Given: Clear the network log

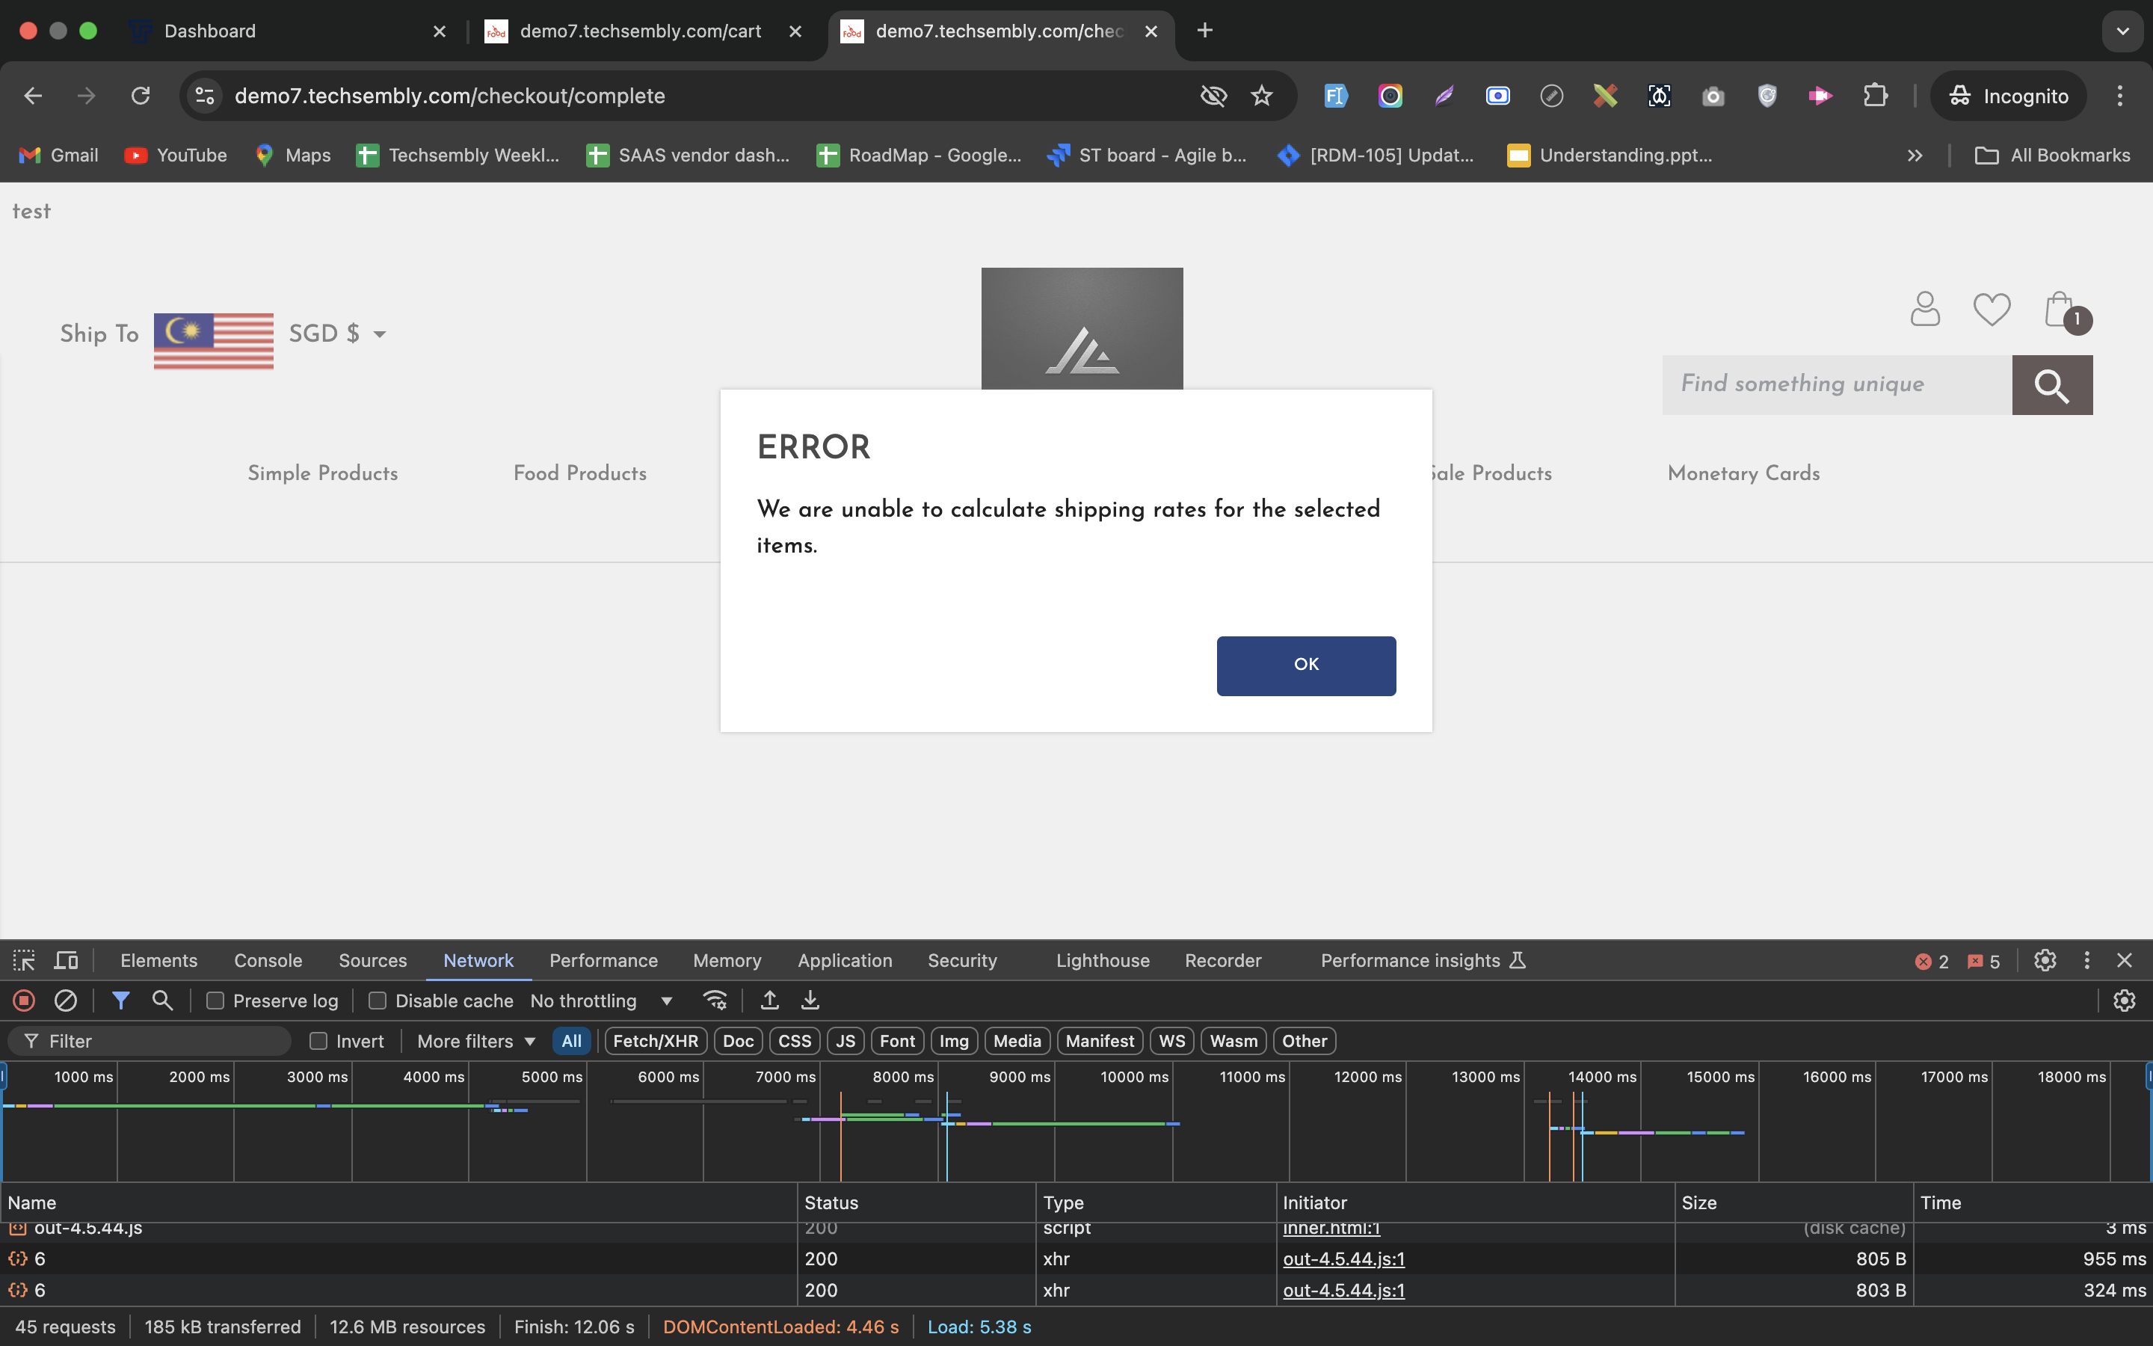Looking at the screenshot, I should click(x=66, y=1001).
